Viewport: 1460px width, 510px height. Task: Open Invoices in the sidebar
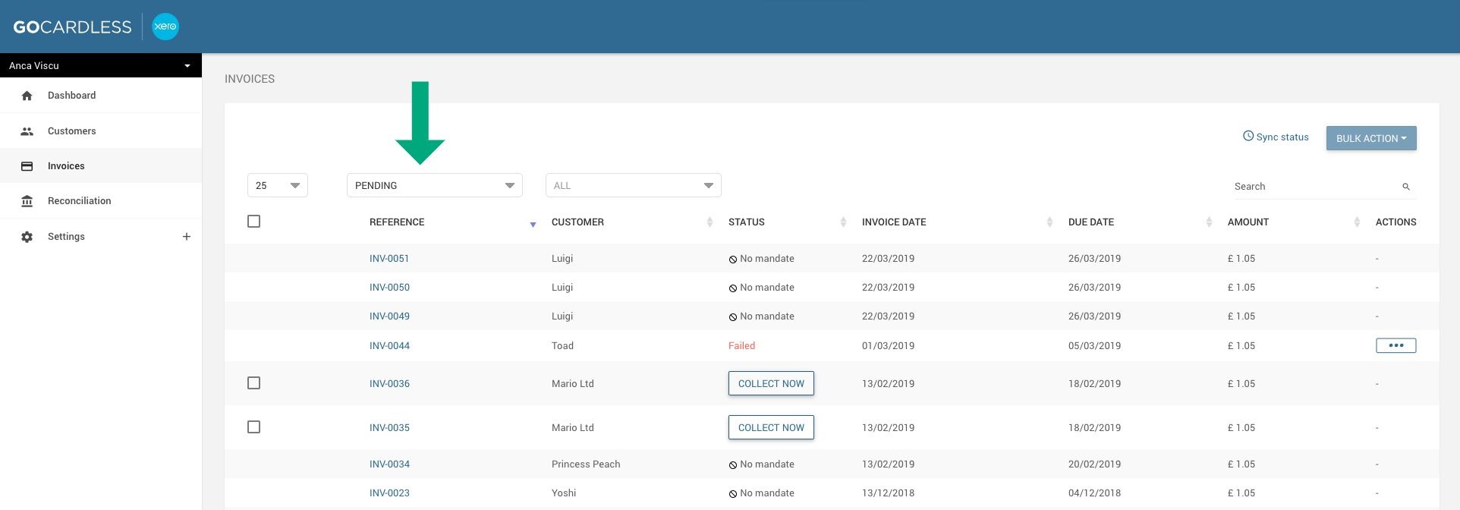101,166
